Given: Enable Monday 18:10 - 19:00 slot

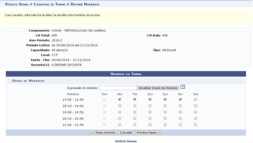Looking at the screenshot, I should click(x=120, y=106).
